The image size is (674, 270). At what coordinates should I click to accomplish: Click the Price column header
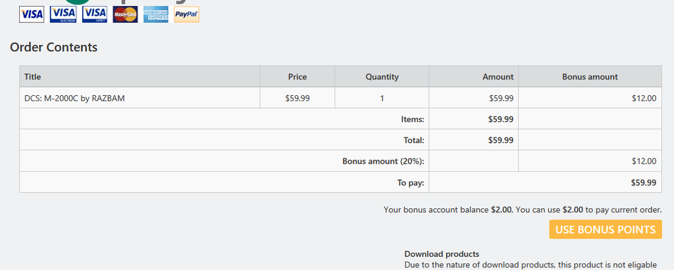[298, 77]
